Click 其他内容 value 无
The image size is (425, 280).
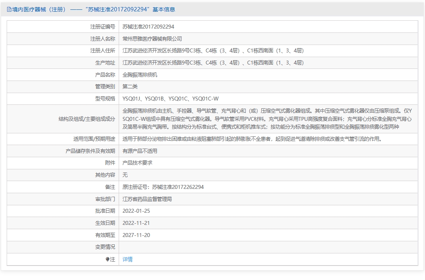(125, 175)
